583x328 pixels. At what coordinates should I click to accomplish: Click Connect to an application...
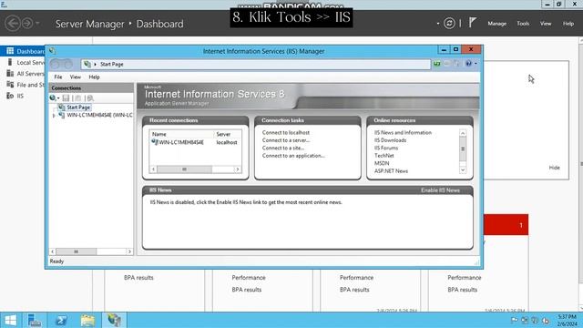tap(293, 156)
